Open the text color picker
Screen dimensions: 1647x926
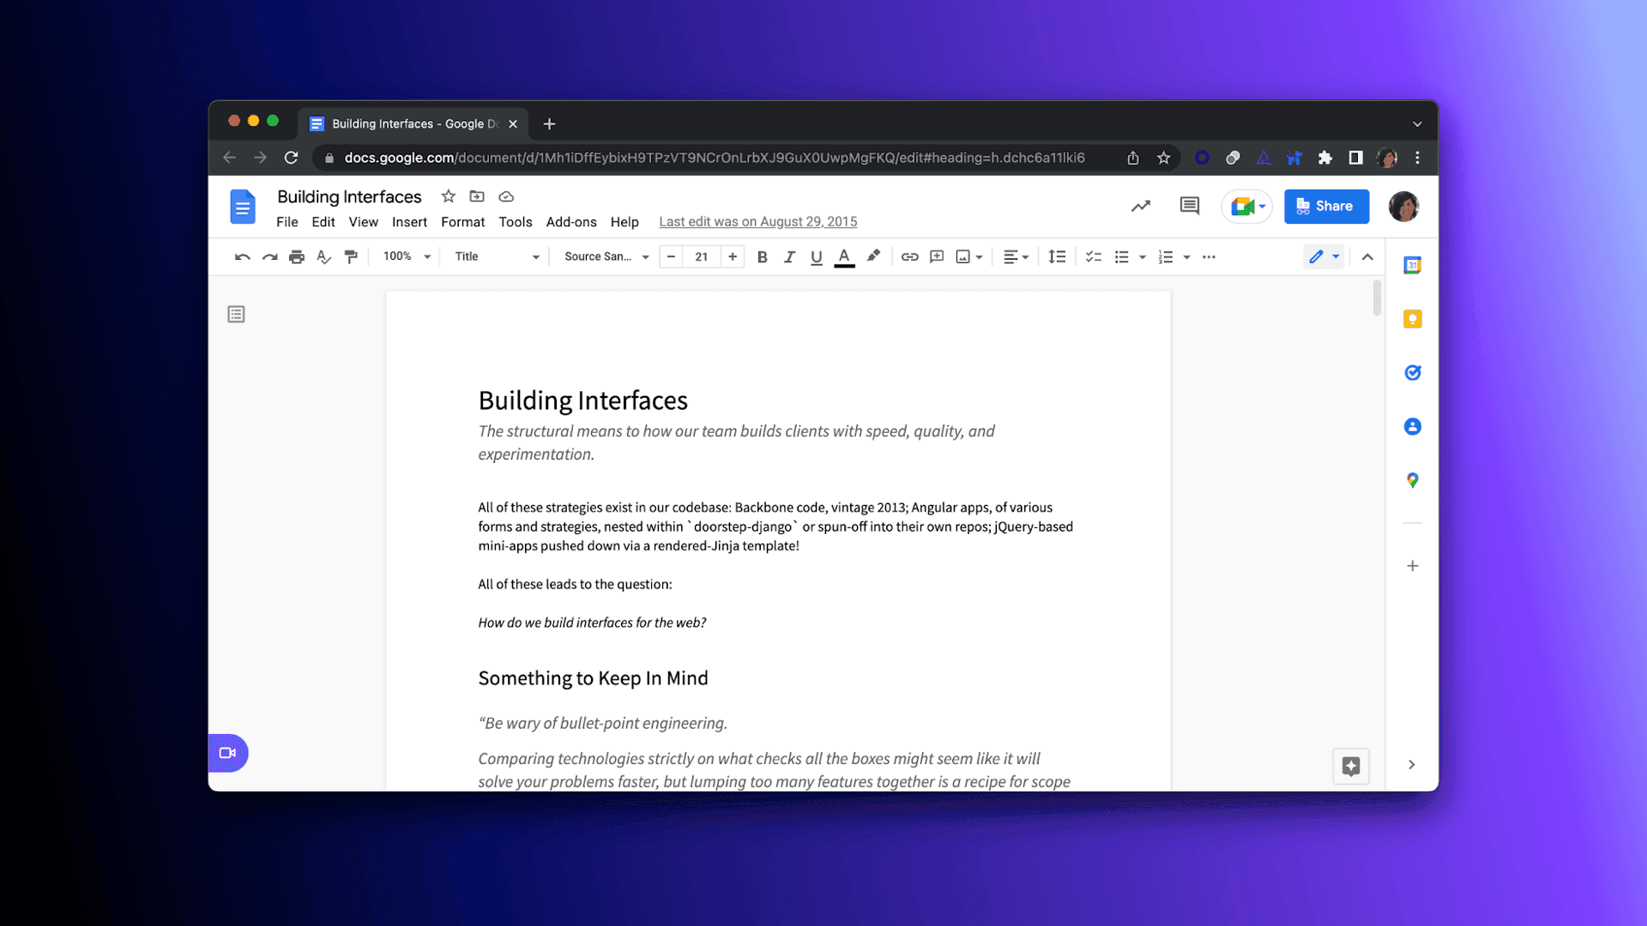pos(844,256)
